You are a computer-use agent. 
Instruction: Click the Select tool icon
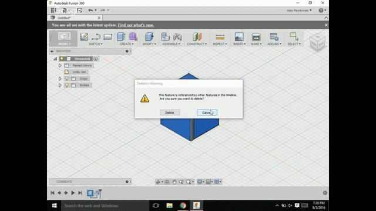coord(294,36)
